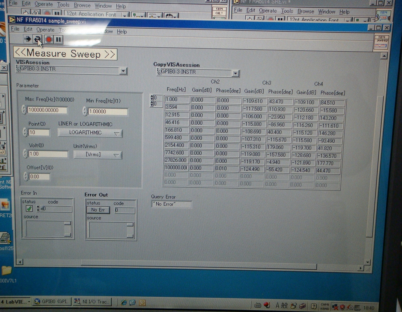Click the Max Freq field showing 100000.00000

tap(47, 110)
